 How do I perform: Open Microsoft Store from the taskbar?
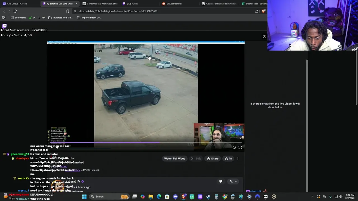coord(167,197)
